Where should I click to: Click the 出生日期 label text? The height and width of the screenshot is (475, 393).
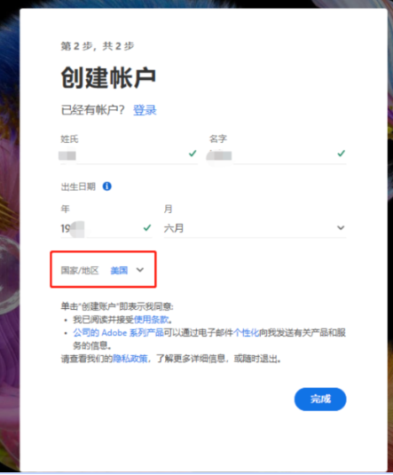78,186
